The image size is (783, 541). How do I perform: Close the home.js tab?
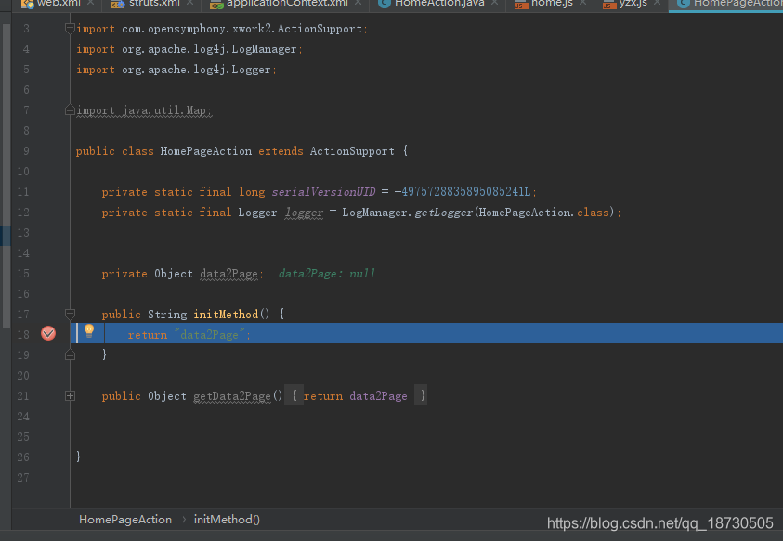(x=582, y=3)
